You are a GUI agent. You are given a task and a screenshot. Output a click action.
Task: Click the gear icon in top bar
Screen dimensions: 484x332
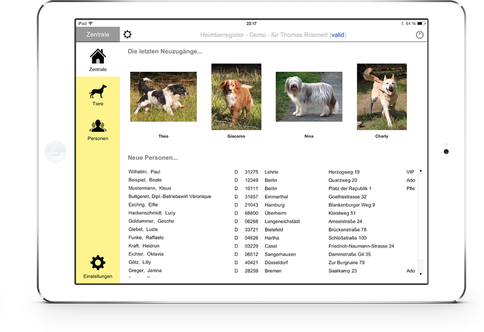[128, 34]
